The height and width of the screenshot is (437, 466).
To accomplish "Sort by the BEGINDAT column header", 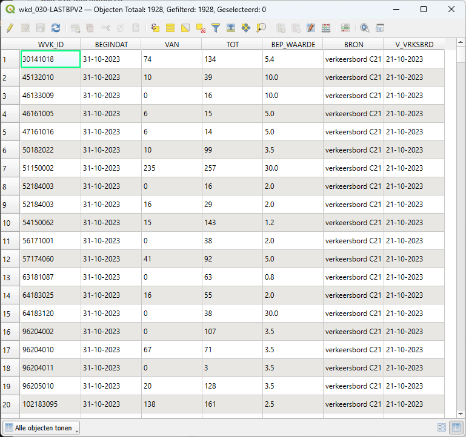I will coord(111,44).
